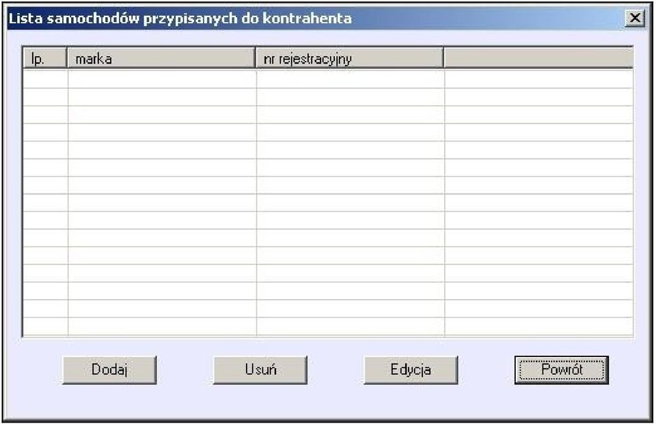Click the Dodaj button
The width and height of the screenshot is (656, 424).
pos(109,369)
